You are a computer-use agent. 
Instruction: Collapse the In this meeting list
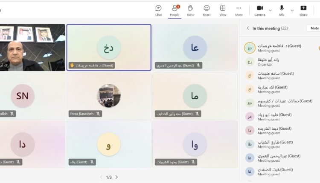(x=248, y=29)
